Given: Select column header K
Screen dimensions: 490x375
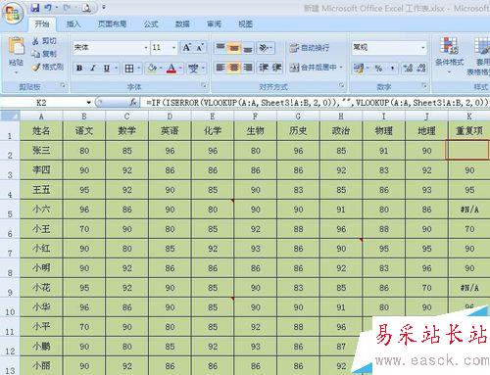Looking at the screenshot, I should point(469,117).
